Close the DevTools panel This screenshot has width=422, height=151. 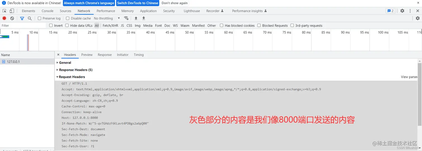tap(418, 11)
